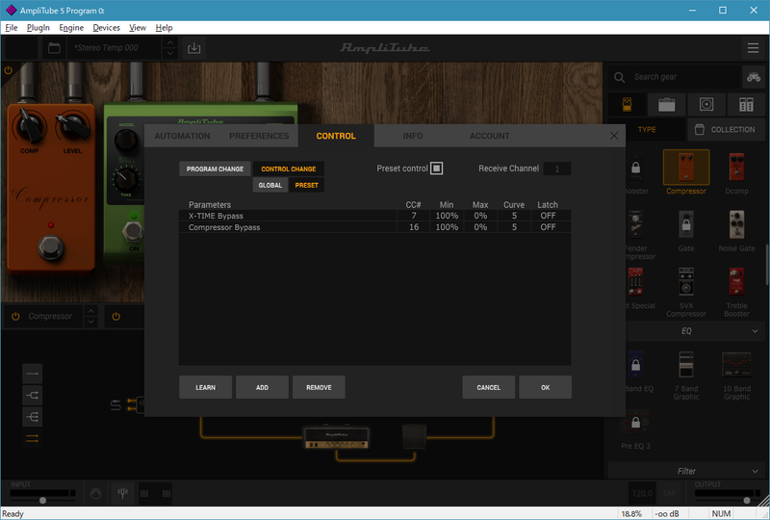Choose the dual parallel signal chain layout

point(33,438)
